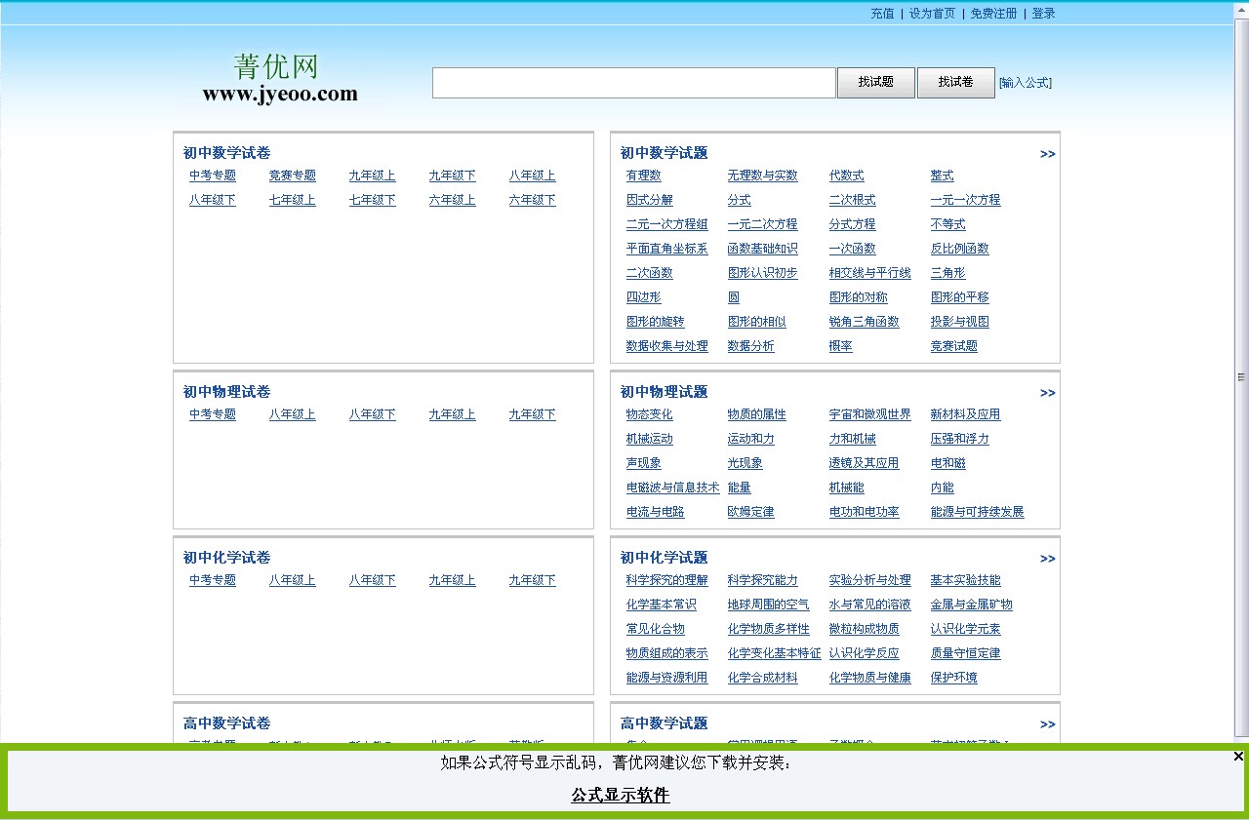Screen dimensions: 1249x820
Task: Open 竞赛专题 under 初中数学试卷
Action: tap(292, 176)
